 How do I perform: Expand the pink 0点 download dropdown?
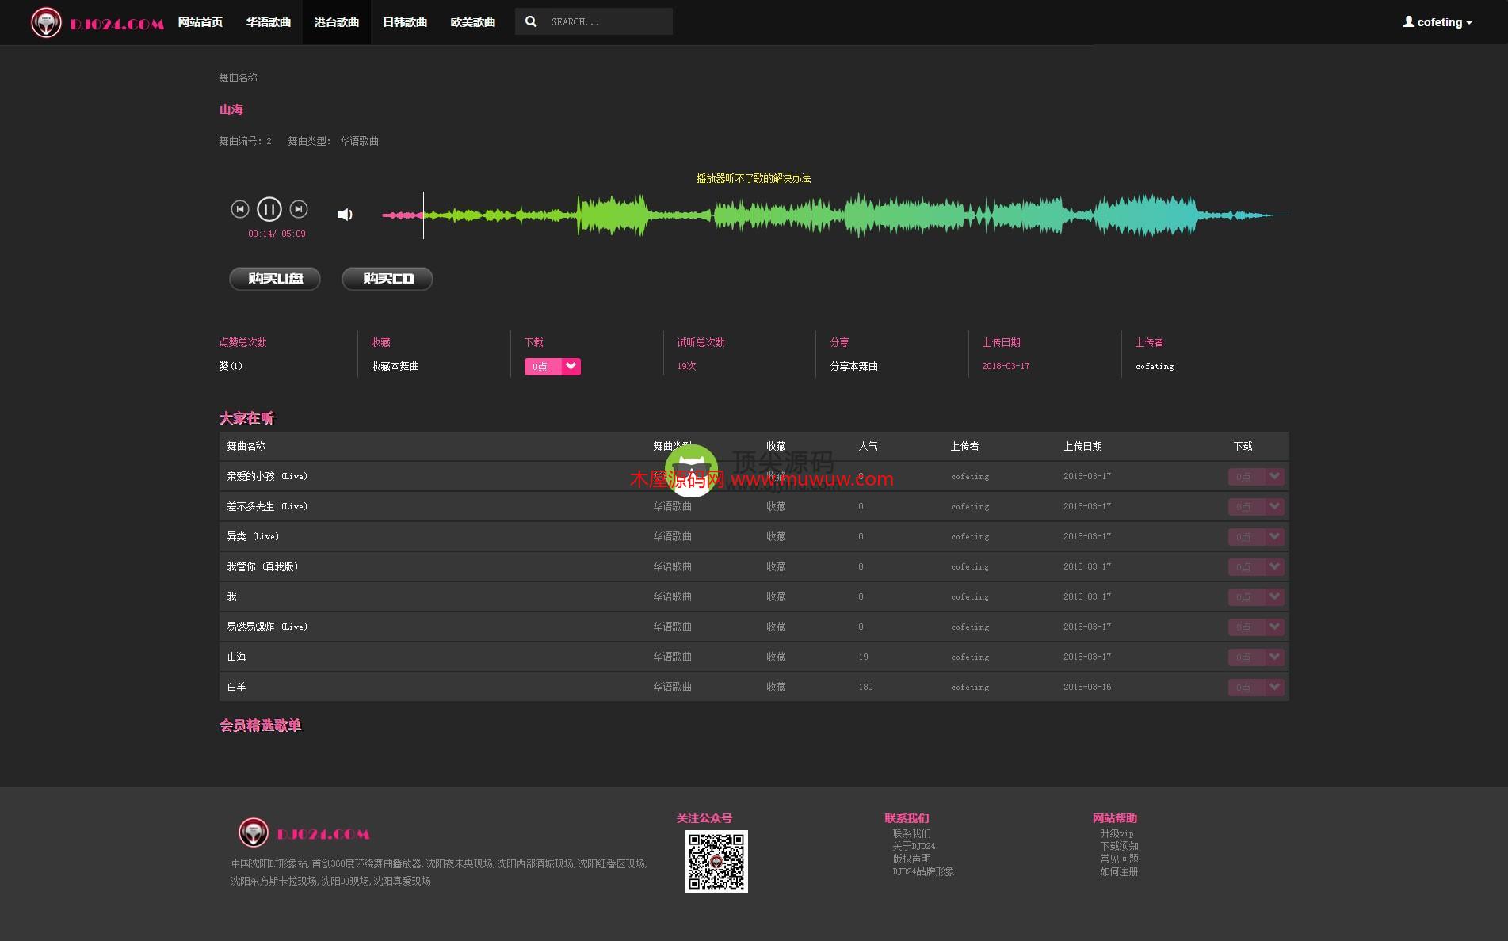tap(571, 366)
